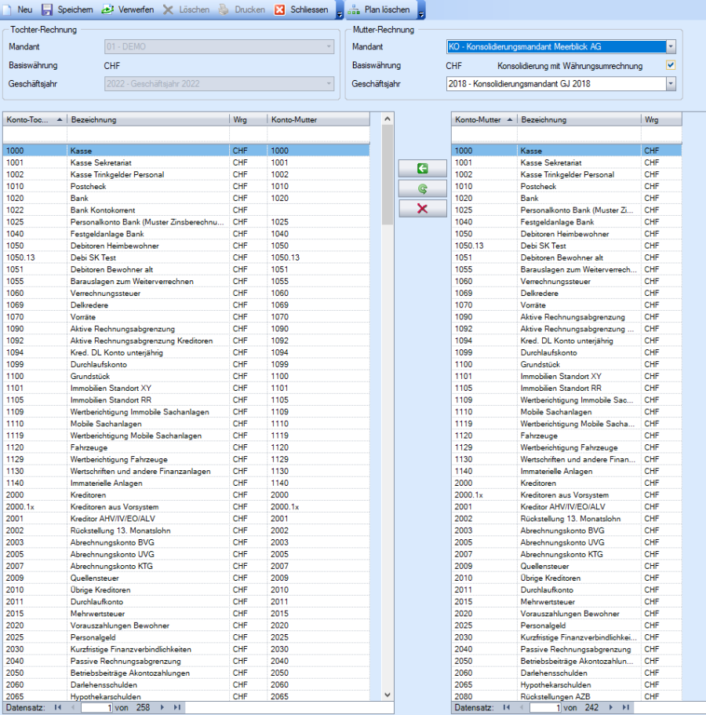
Task: Click the green refresh mapping button
Action: 422,188
